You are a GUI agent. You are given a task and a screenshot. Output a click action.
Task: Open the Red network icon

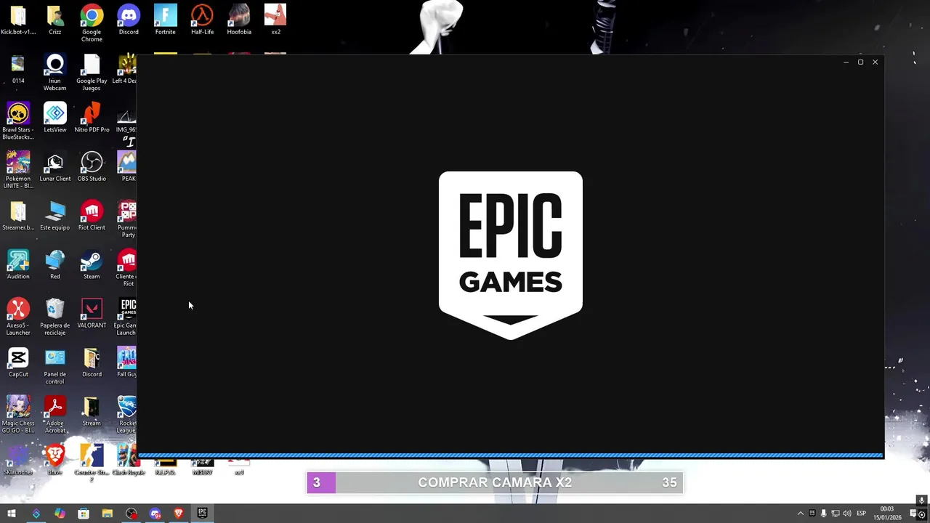pos(54,264)
